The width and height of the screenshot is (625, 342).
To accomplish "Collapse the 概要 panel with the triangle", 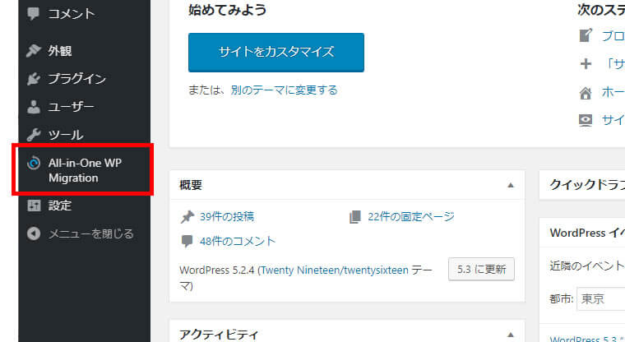I will tap(511, 185).
